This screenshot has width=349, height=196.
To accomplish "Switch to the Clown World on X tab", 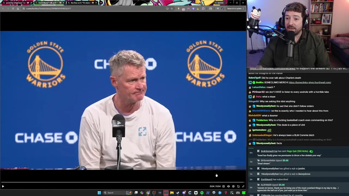I will pyautogui.click(x=50, y=3).
